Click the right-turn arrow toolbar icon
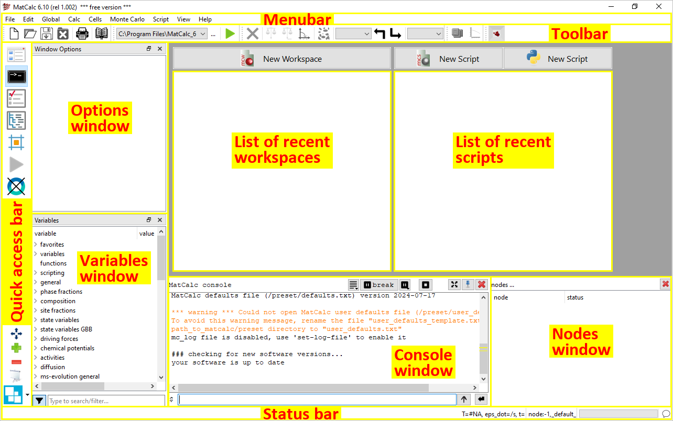The width and height of the screenshot is (673, 421). click(396, 34)
